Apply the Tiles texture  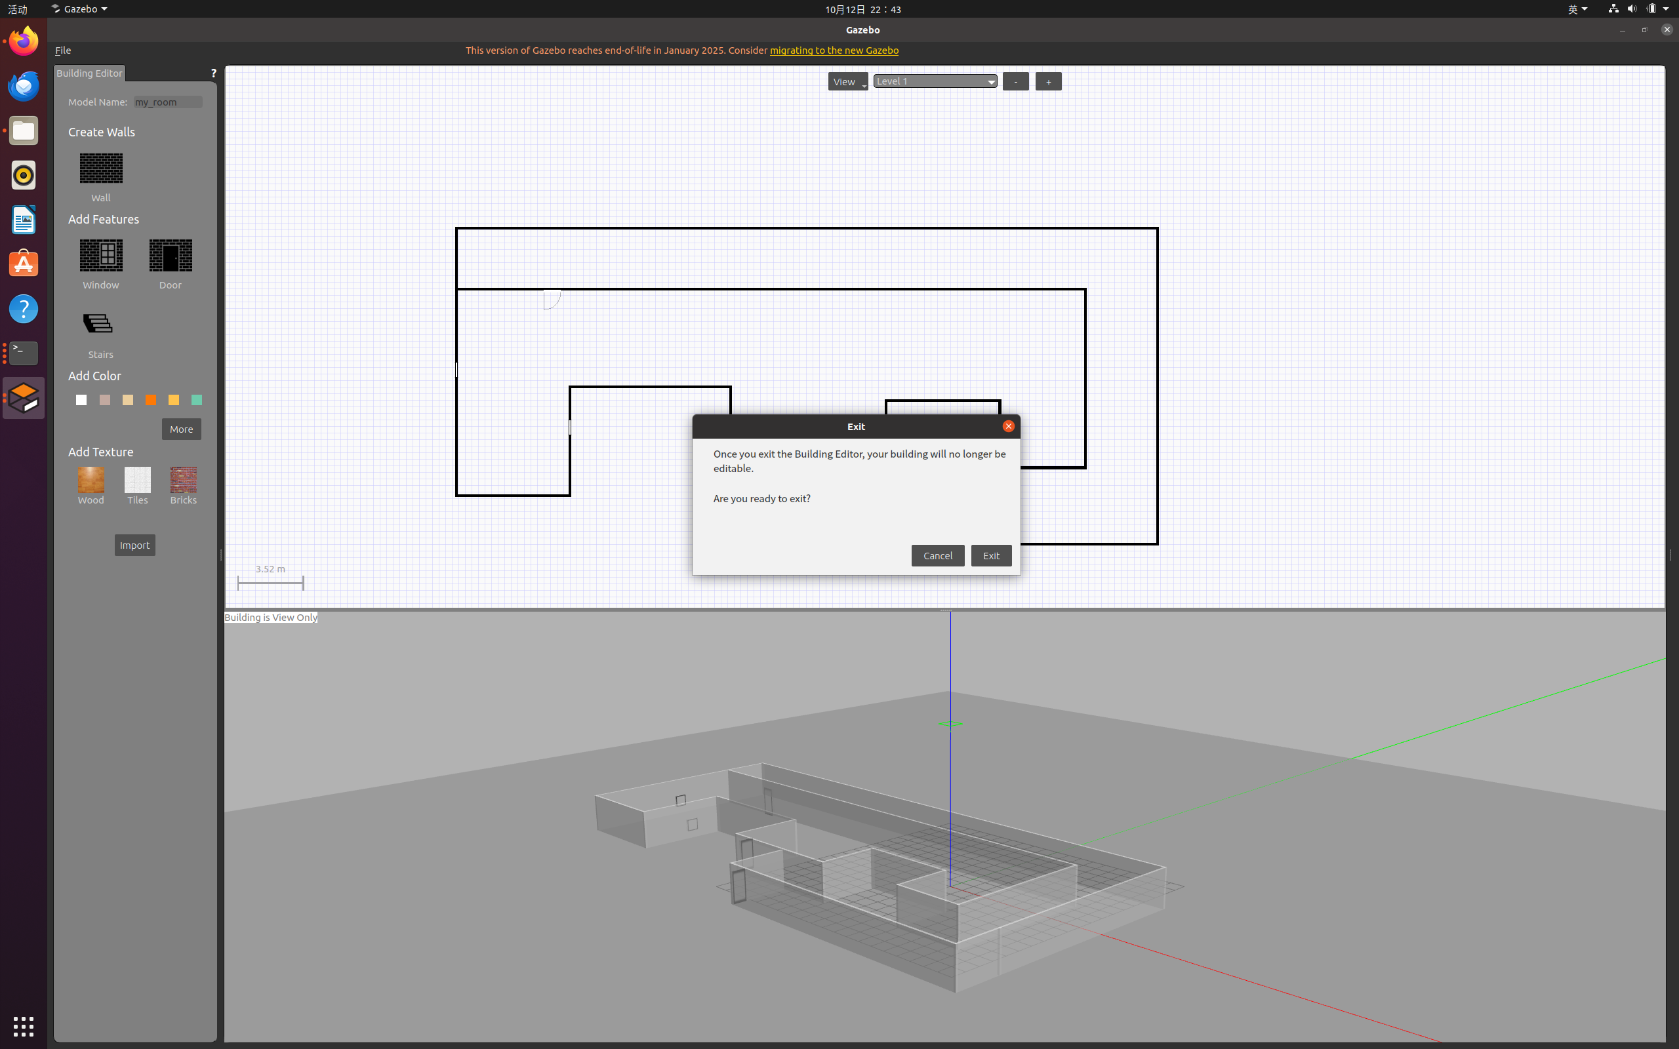point(137,479)
